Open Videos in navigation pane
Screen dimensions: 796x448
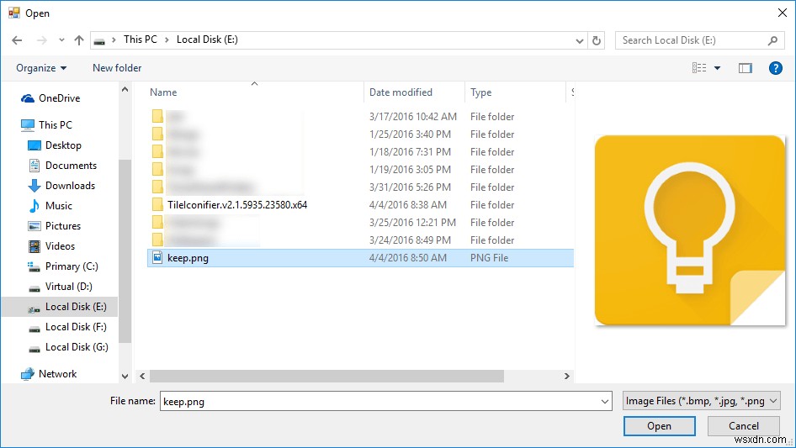click(x=60, y=246)
